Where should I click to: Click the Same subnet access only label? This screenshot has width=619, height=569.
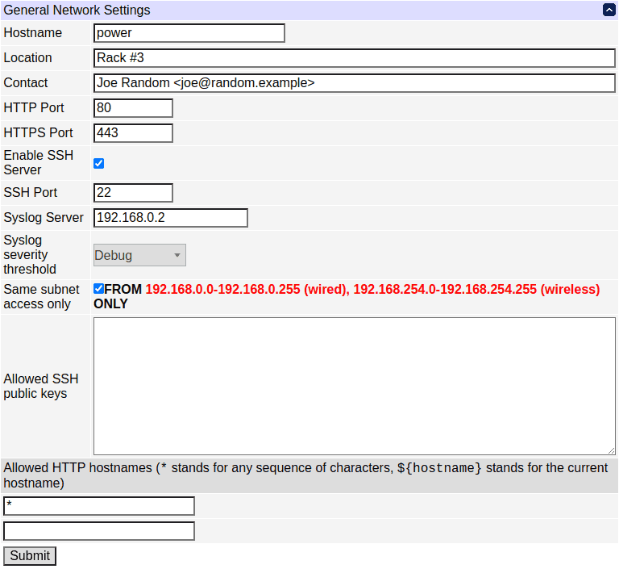point(41,296)
